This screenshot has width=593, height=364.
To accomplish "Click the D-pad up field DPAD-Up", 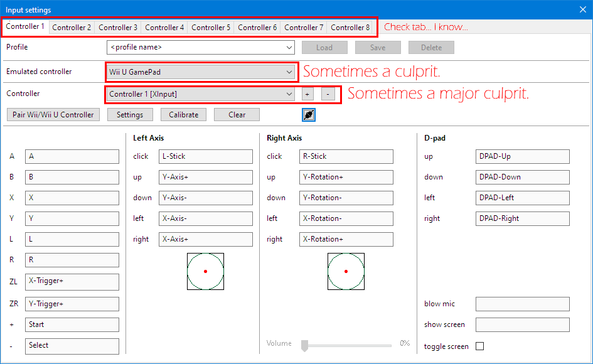I will pyautogui.click(x=522, y=156).
